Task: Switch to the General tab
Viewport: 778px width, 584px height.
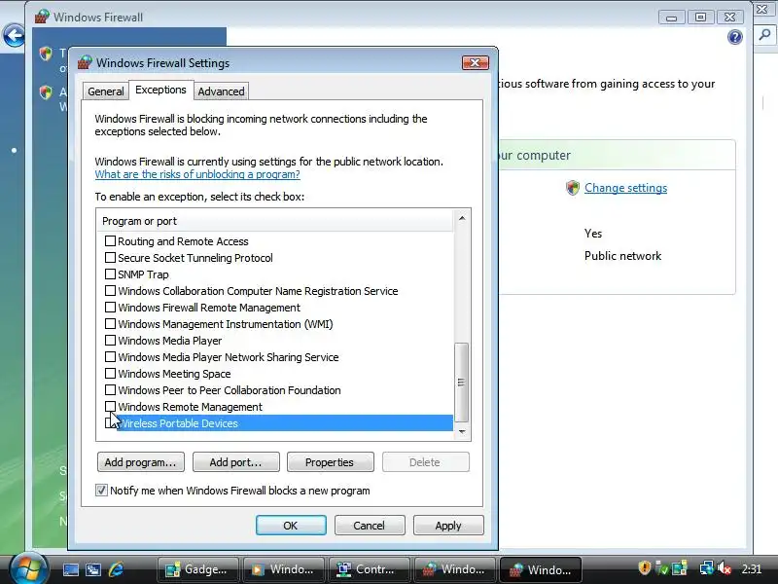Action: coord(105,91)
